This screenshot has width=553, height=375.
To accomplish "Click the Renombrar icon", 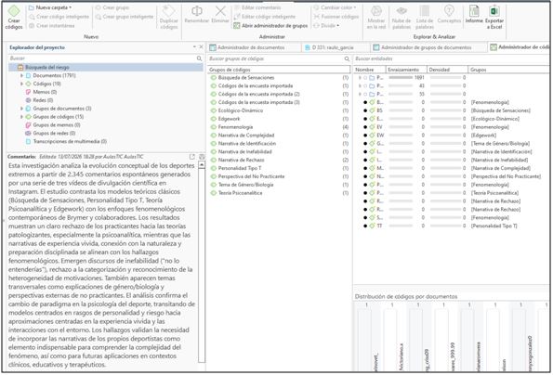I will click(x=196, y=15).
